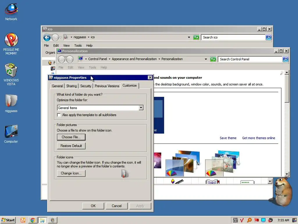The height and width of the screenshot is (224, 298).
Task: Click the Control Panel breadcrumb
Action: point(97,59)
